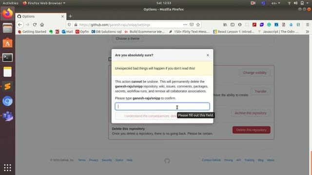Open Firefox Web Browser app menu
Screen dimensions: 312x175
click(44, 3)
